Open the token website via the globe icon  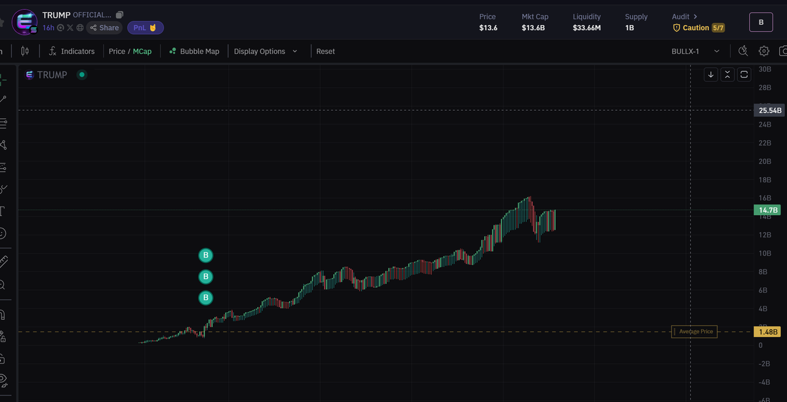(x=80, y=28)
